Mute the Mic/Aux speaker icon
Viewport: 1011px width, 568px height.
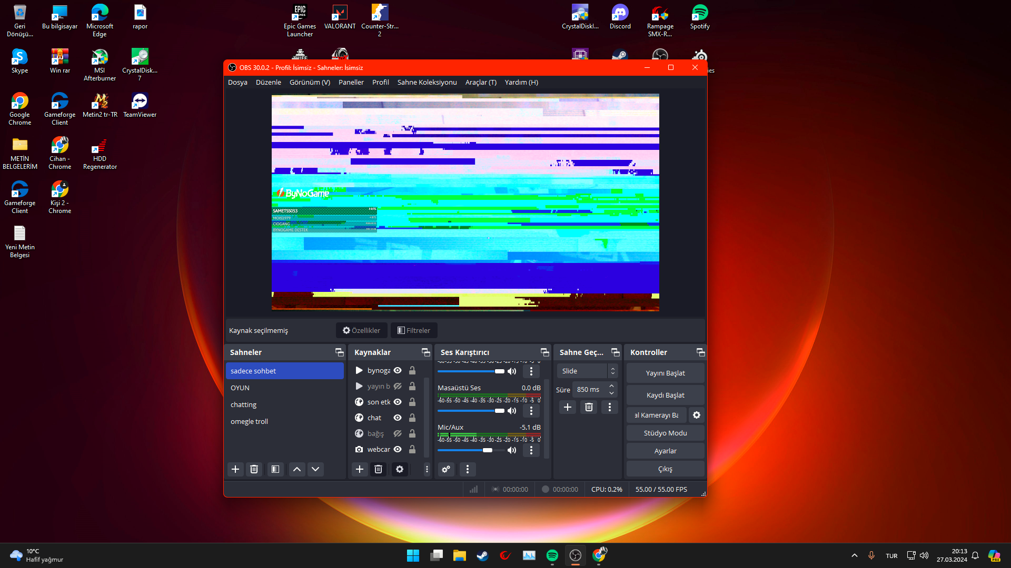click(x=512, y=450)
